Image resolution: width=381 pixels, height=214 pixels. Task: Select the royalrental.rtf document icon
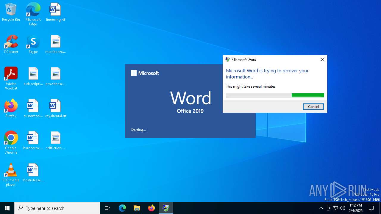point(55,109)
